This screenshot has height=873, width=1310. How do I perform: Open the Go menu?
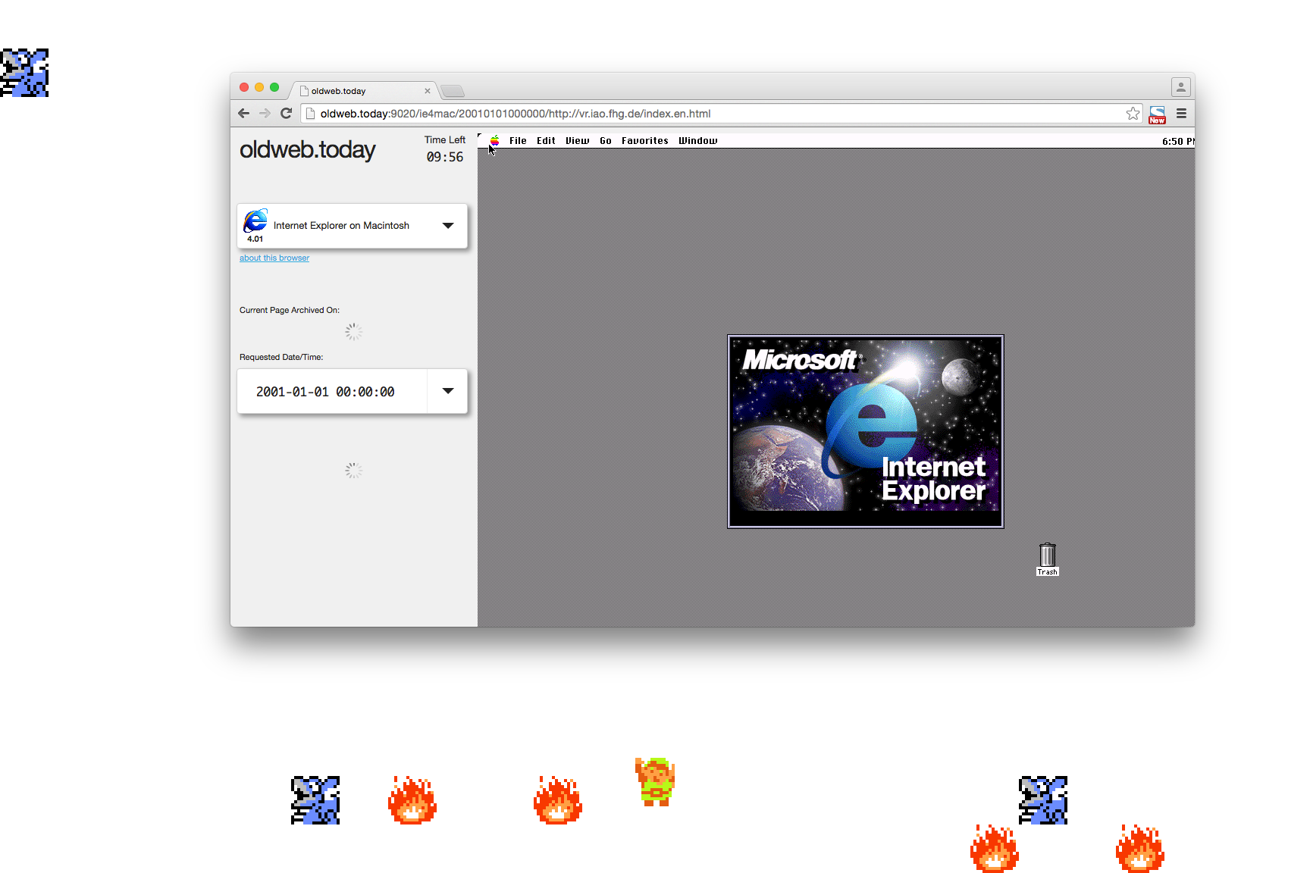tap(605, 141)
